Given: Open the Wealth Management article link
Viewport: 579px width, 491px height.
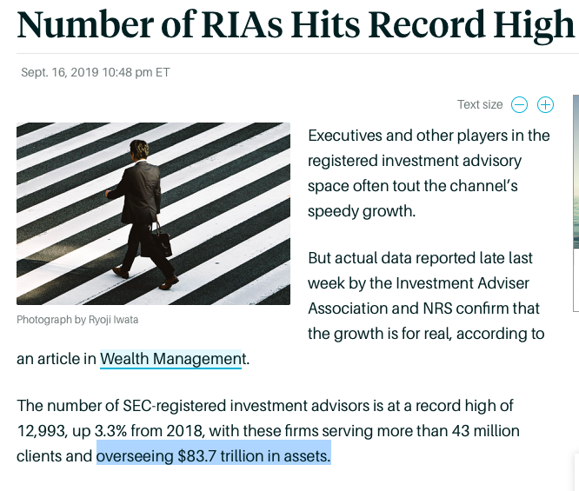Looking at the screenshot, I should pyautogui.click(x=170, y=359).
